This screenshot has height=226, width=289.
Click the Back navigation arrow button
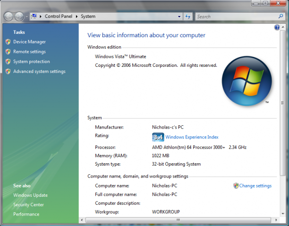click(8, 16)
